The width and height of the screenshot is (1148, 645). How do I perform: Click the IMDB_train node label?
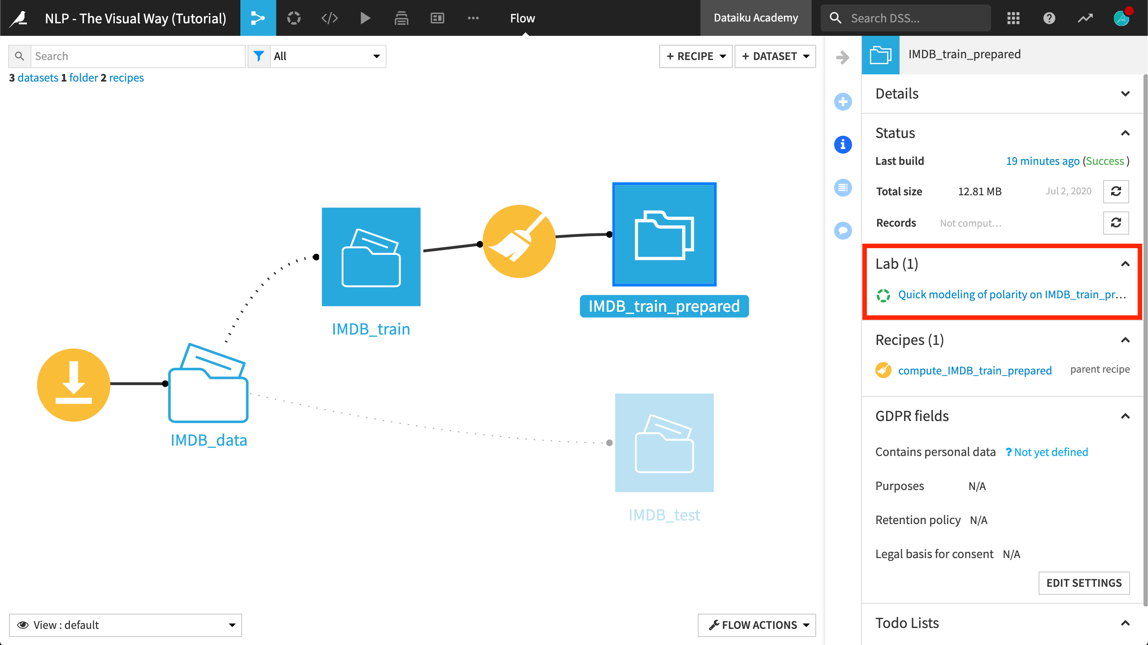371,329
